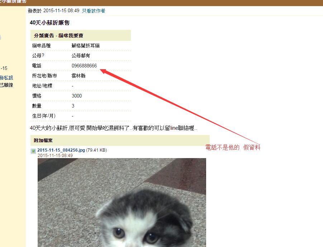
Task: Click the 雲林縣 location value
Action: (79, 76)
